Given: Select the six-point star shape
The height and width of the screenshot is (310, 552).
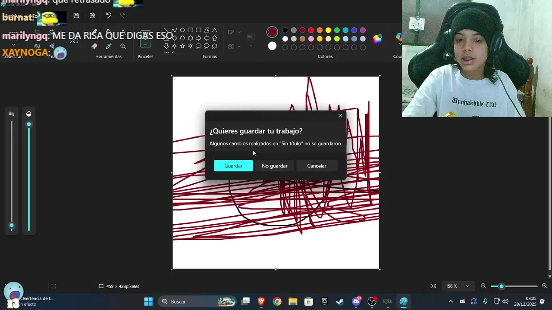Looking at the screenshot, I should pos(190,46).
